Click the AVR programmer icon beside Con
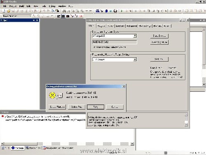The image size is (206, 155). [102, 11]
